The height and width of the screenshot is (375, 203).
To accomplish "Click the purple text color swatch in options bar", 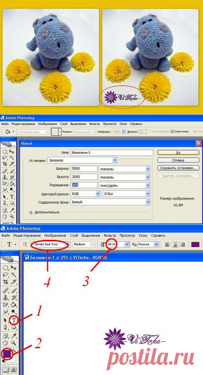I will click(x=195, y=244).
